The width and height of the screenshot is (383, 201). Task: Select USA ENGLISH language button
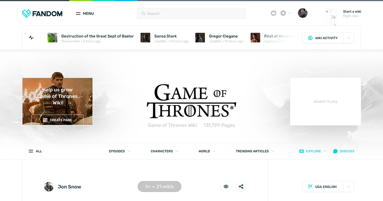click(x=323, y=187)
